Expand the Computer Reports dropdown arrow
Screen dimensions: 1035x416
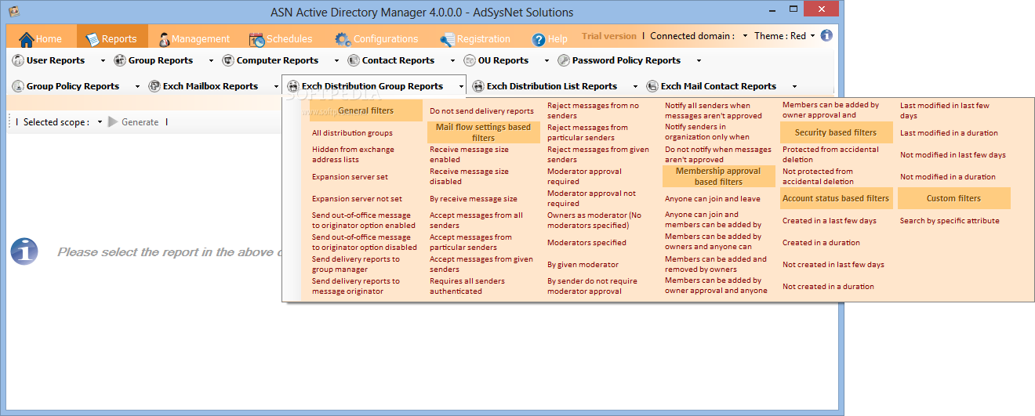pos(337,60)
